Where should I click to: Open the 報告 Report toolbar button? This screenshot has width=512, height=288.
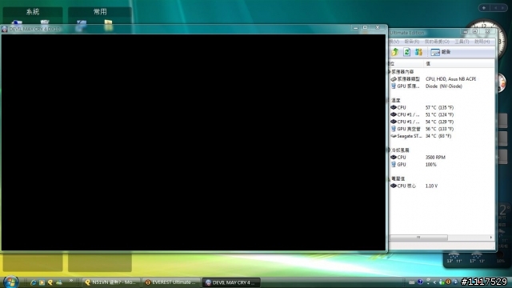441,52
